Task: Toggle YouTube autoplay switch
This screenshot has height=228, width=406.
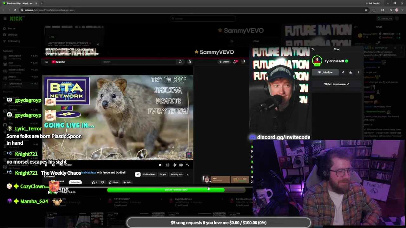Action: 160,165
